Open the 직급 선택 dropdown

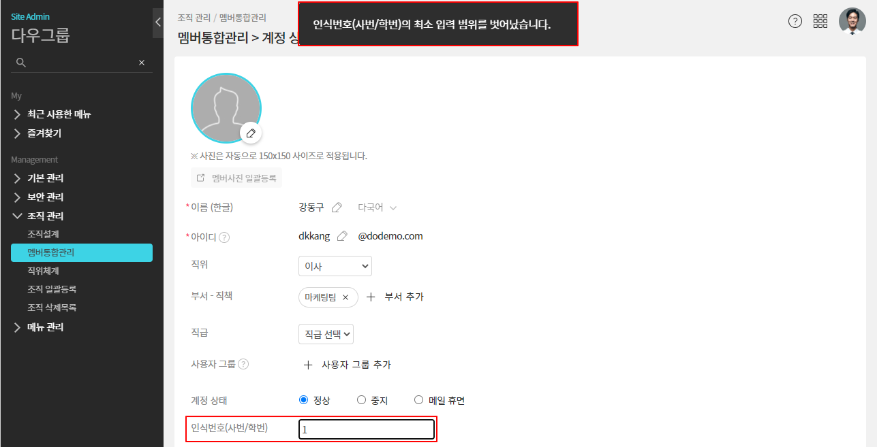click(326, 333)
